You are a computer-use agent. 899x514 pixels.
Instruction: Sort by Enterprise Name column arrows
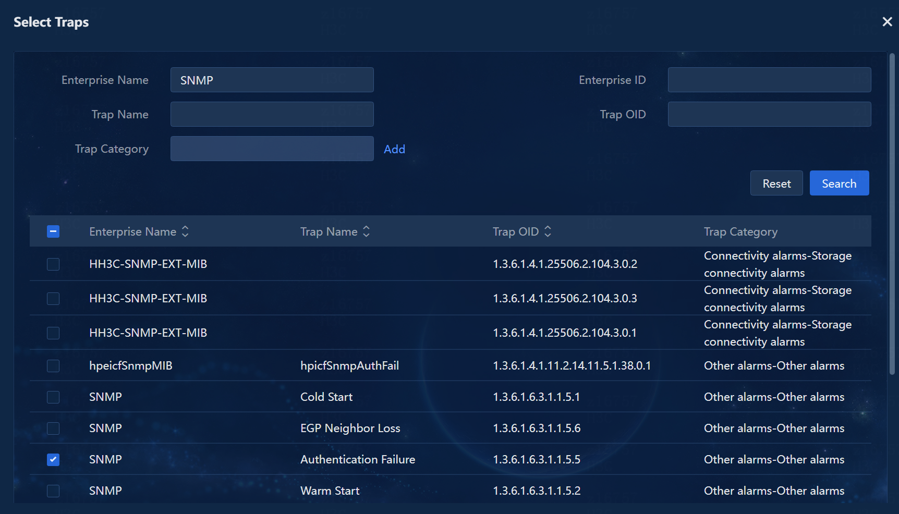[185, 231]
